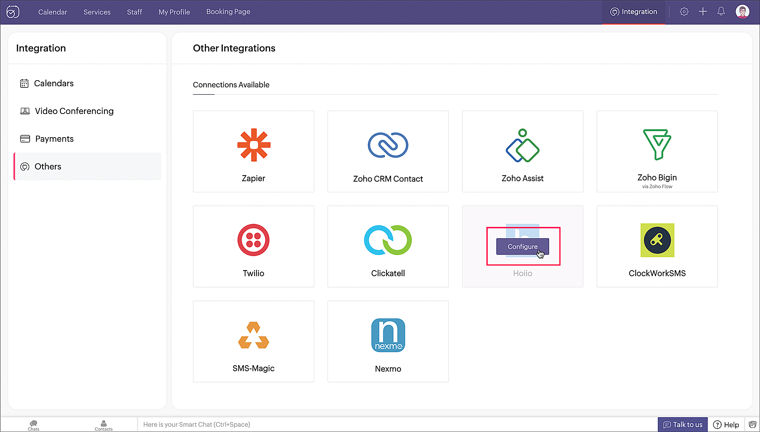The height and width of the screenshot is (432, 760).
Task: Click the Zoho Bigin logo
Action: pyautogui.click(x=657, y=144)
